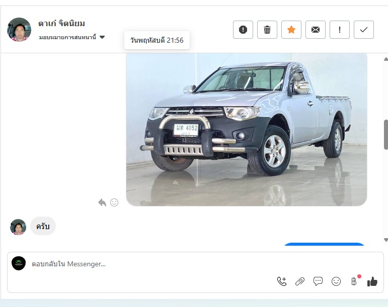Click scrollbar up arrow in chat
The image size is (388, 307).
(x=386, y=59)
